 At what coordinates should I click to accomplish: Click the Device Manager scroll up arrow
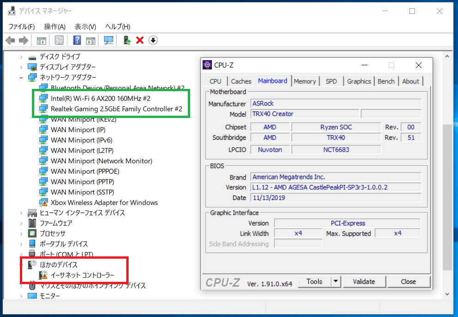pos(447,56)
